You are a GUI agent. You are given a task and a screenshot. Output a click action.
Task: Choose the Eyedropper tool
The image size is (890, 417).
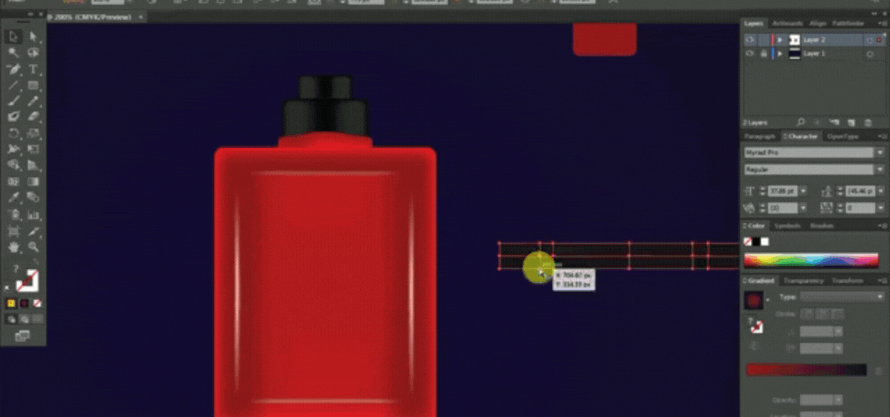point(13,198)
